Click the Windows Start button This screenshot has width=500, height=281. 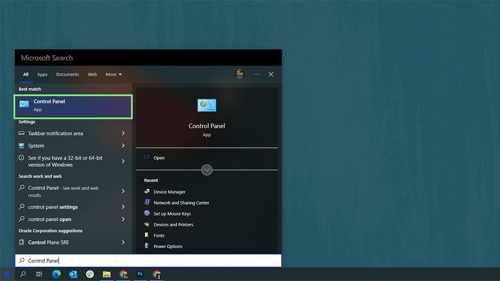click(6, 274)
